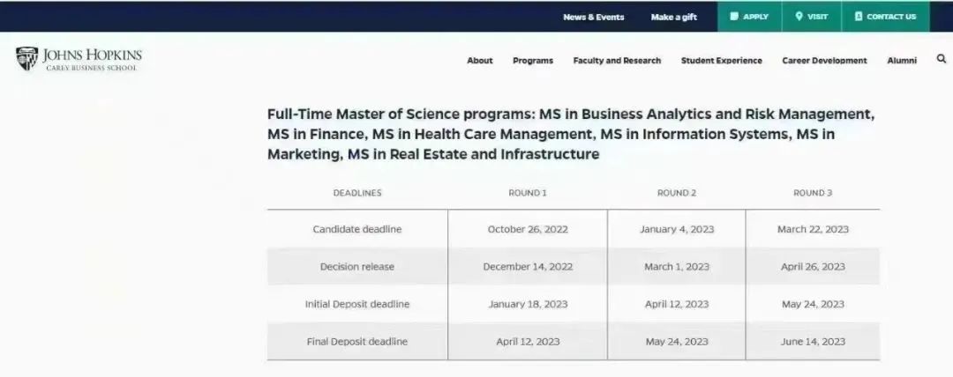Open the Programs menu

(533, 61)
